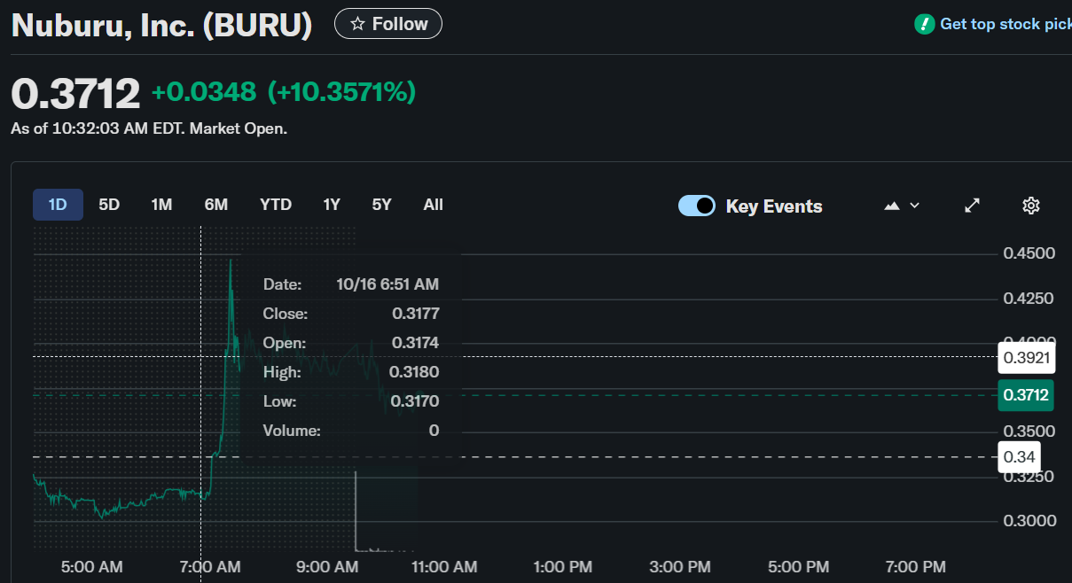Image resolution: width=1072 pixels, height=583 pixels.
Task: Switch to the 5Y range
Action: [381, 205]
